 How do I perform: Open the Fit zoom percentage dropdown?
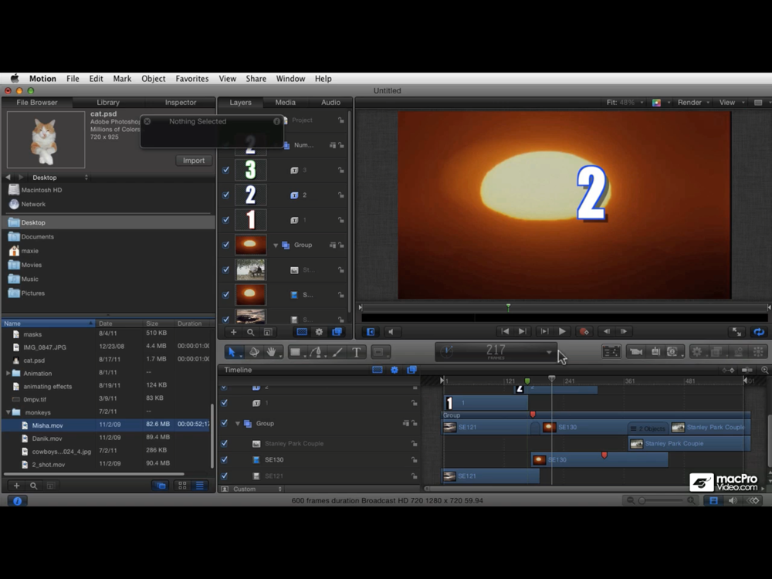click(624, 102)
